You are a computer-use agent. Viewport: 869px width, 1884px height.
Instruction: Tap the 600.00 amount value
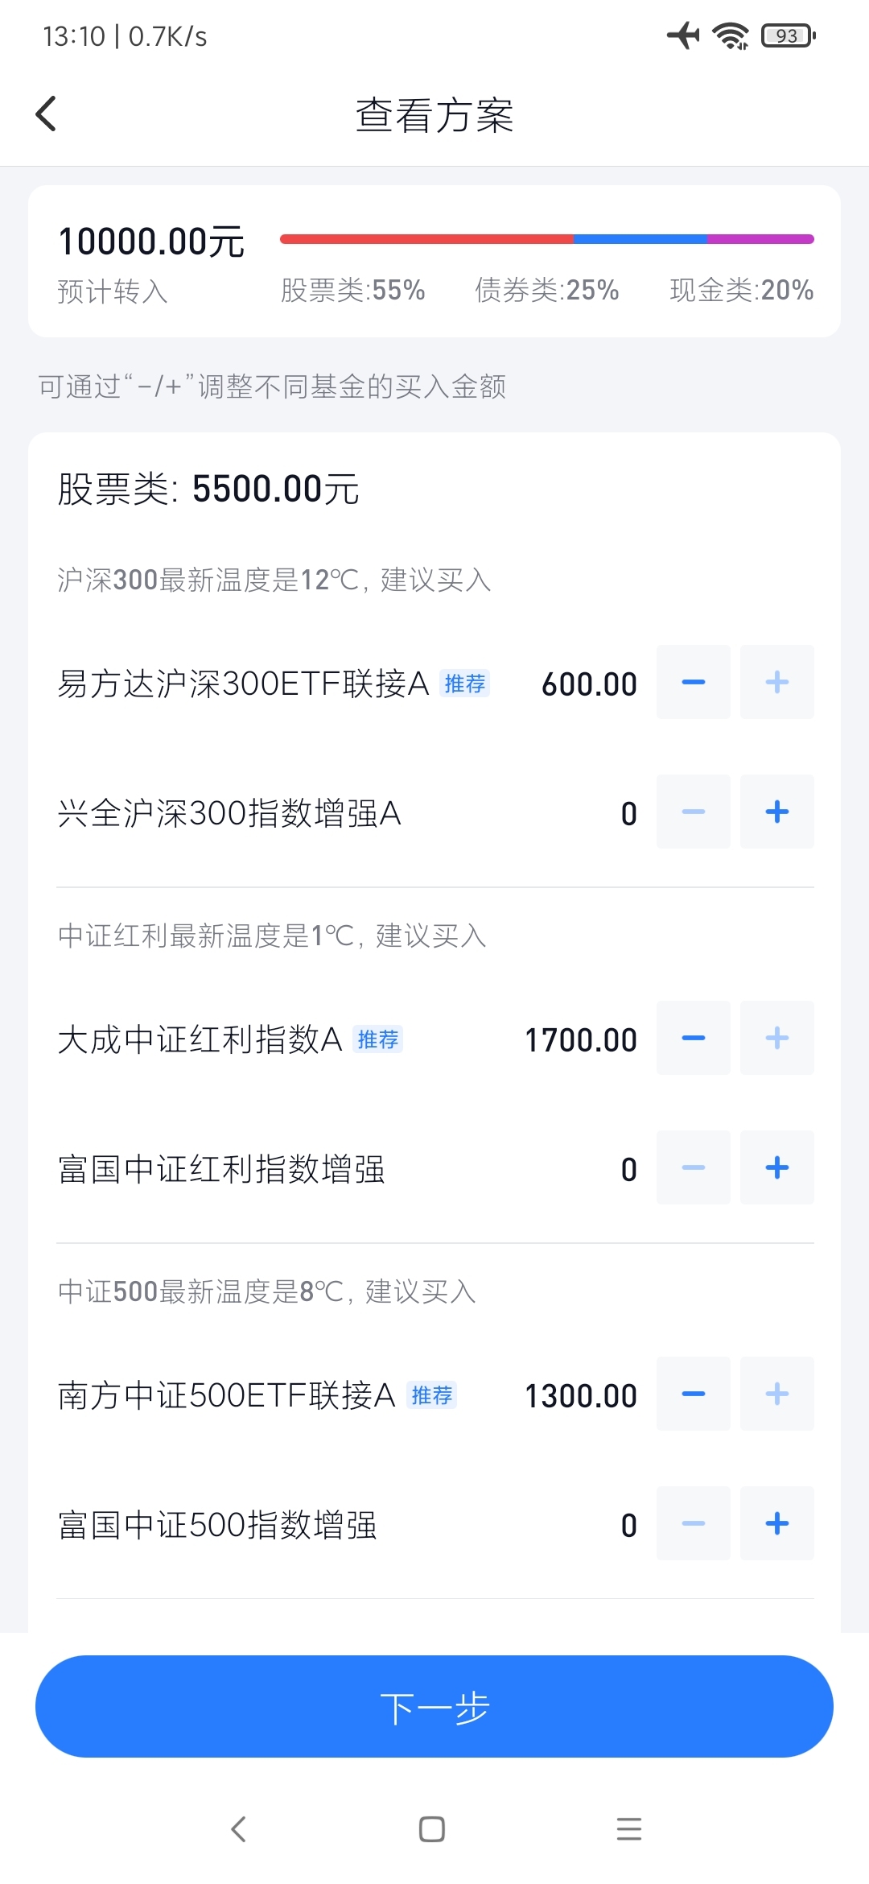coord(589,685)
